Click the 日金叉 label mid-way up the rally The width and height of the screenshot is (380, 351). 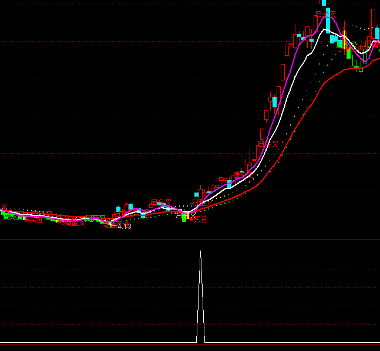click(268, 144)
